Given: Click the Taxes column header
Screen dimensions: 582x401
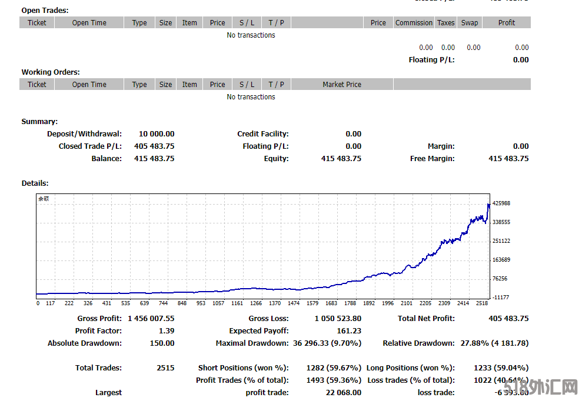Looking at the screenshot, I should [445, 23].
